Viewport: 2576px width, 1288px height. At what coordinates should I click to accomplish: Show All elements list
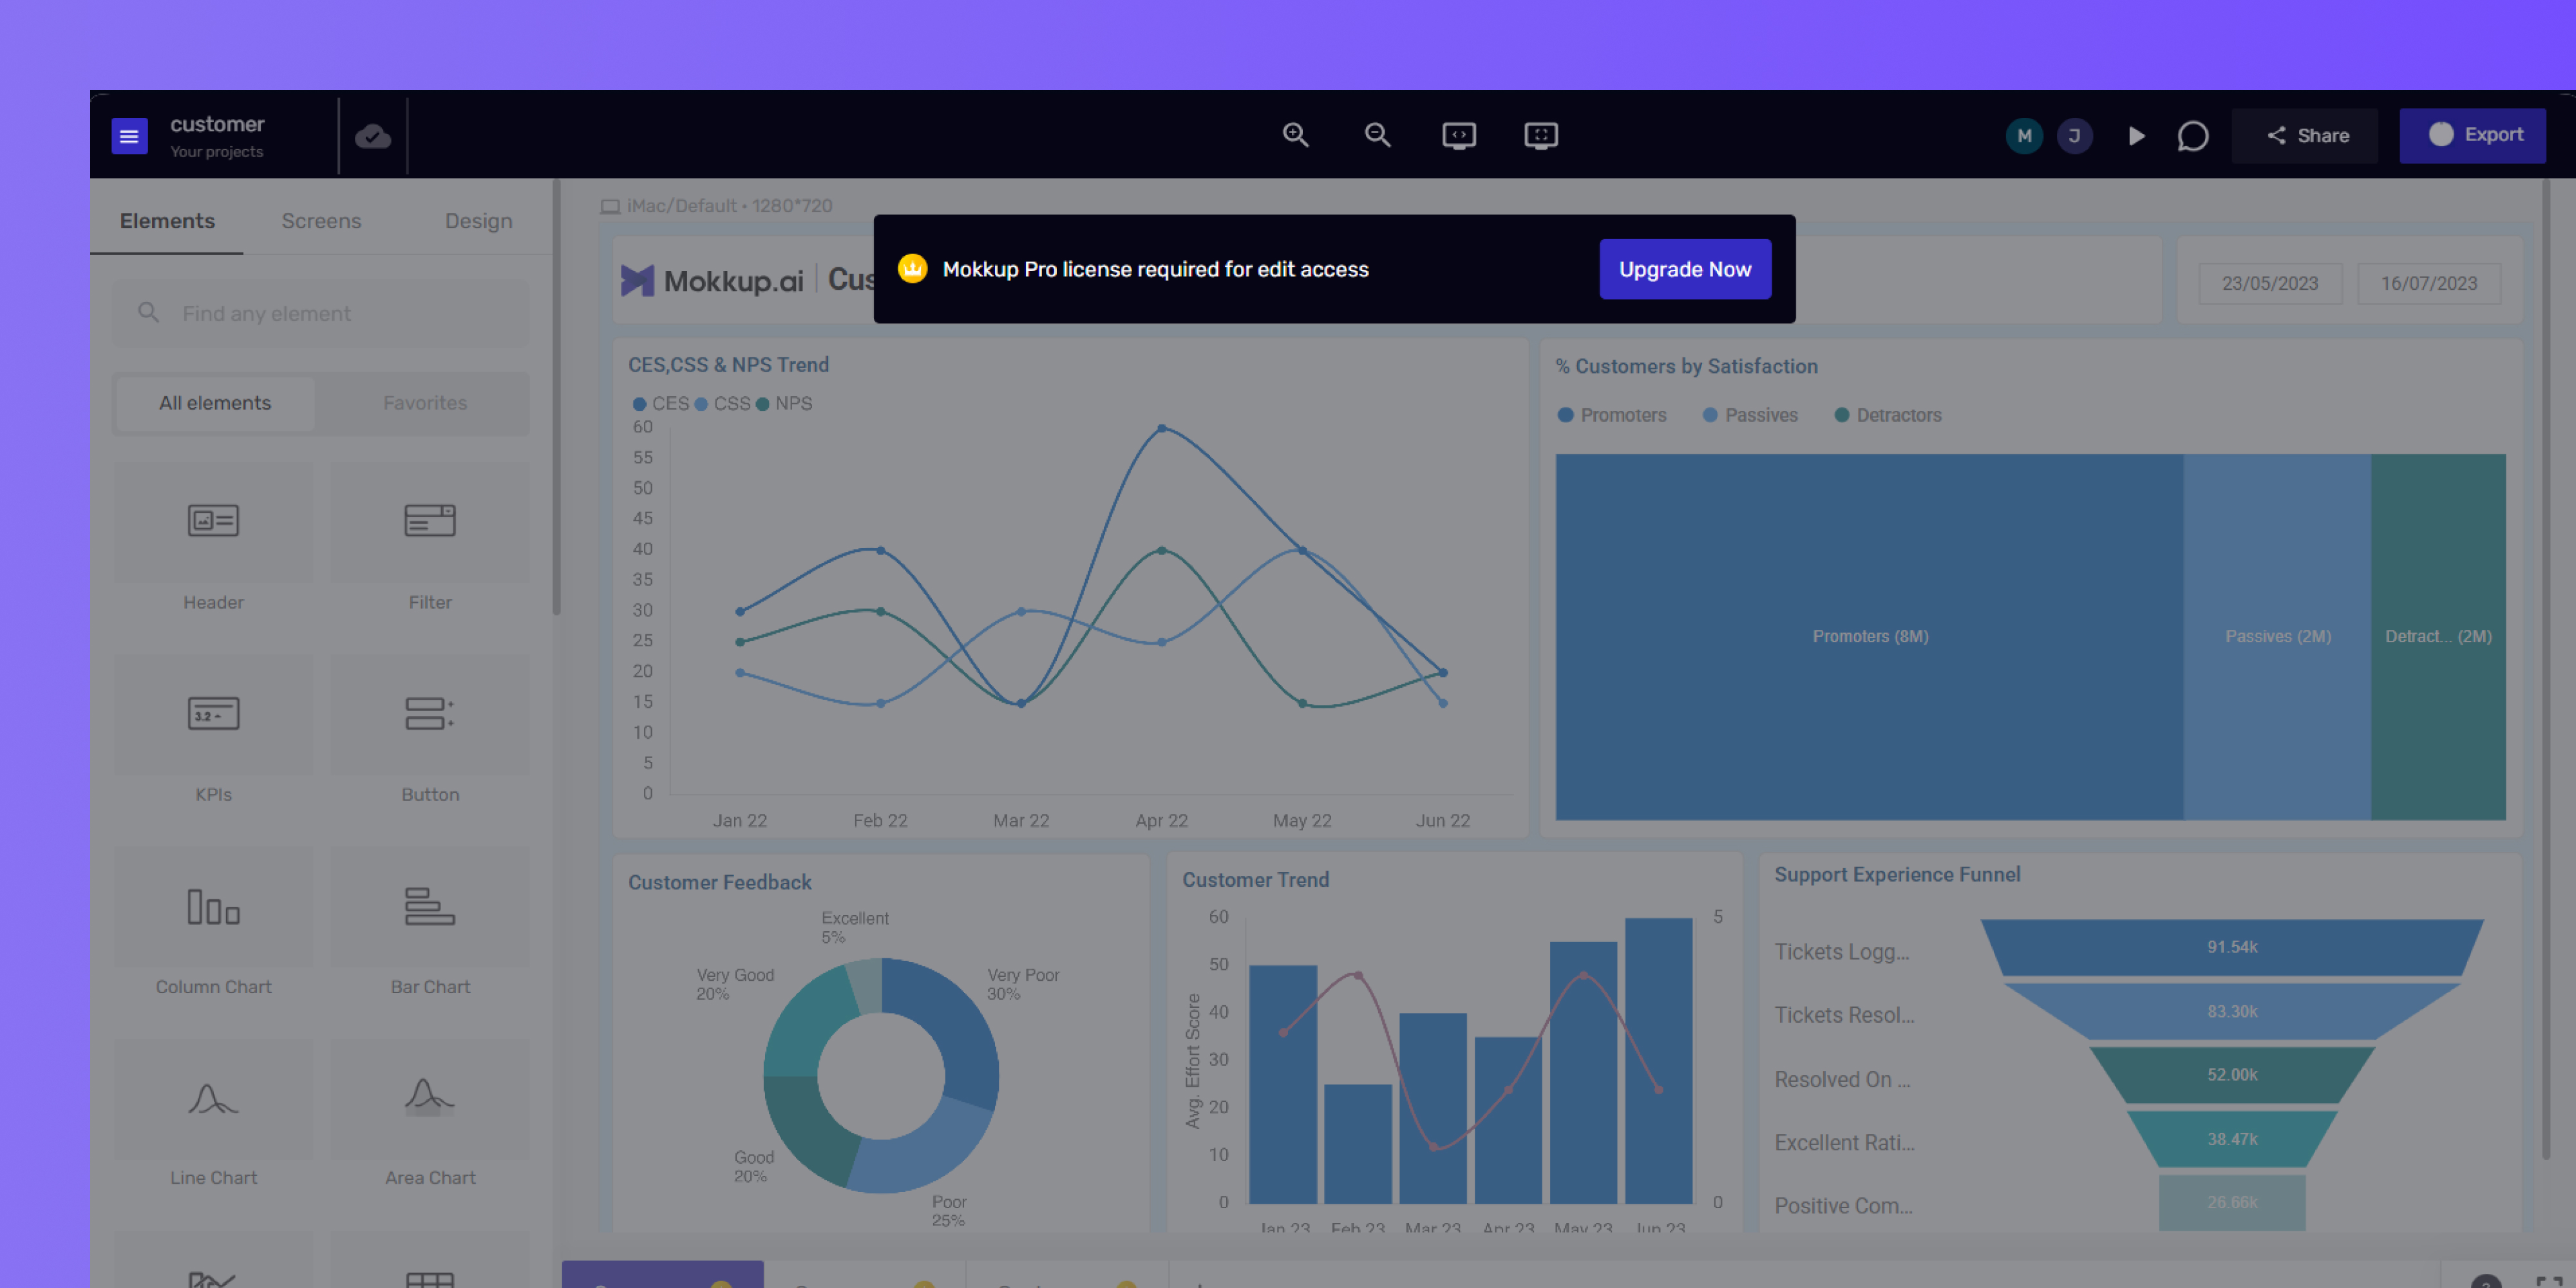(x=215, y=403)
